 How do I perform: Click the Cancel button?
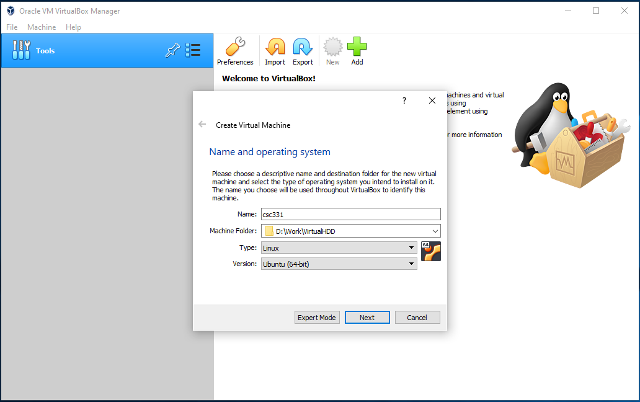click(417, 318)
